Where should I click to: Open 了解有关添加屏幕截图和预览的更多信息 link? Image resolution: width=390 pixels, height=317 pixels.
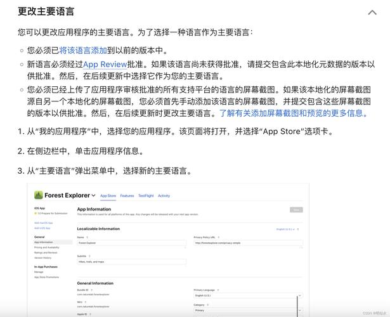tap(294, 113)
